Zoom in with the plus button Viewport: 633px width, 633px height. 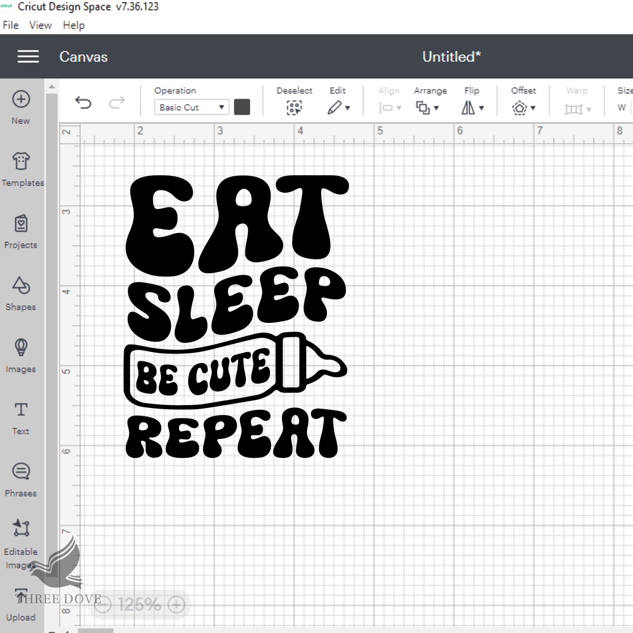pos(177,605)
